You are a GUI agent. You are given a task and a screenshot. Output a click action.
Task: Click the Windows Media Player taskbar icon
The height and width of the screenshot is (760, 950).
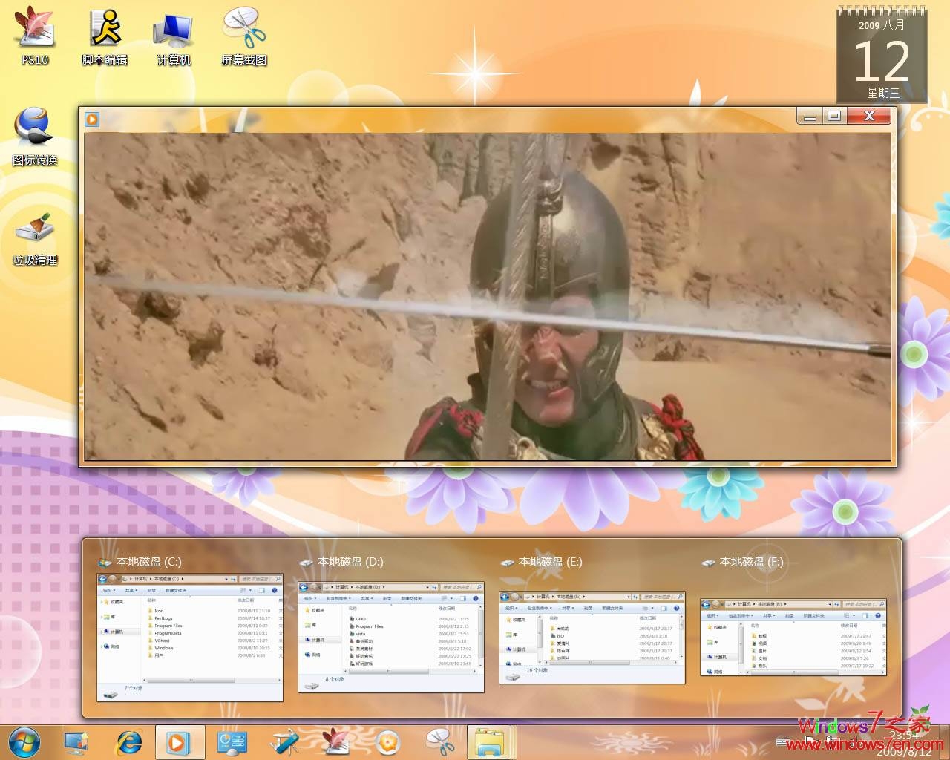coord(179,741)
